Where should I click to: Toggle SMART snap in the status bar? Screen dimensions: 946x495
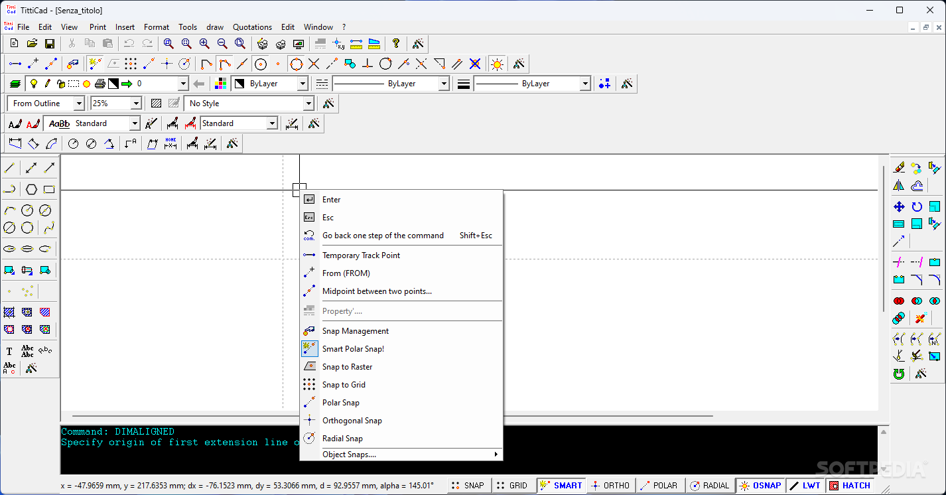click(x=561, y=486)
